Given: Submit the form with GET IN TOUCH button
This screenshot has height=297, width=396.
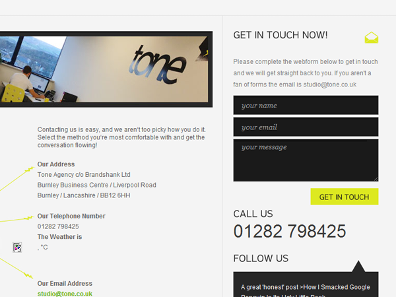Looking at the screenshot, I should (345, 197).
